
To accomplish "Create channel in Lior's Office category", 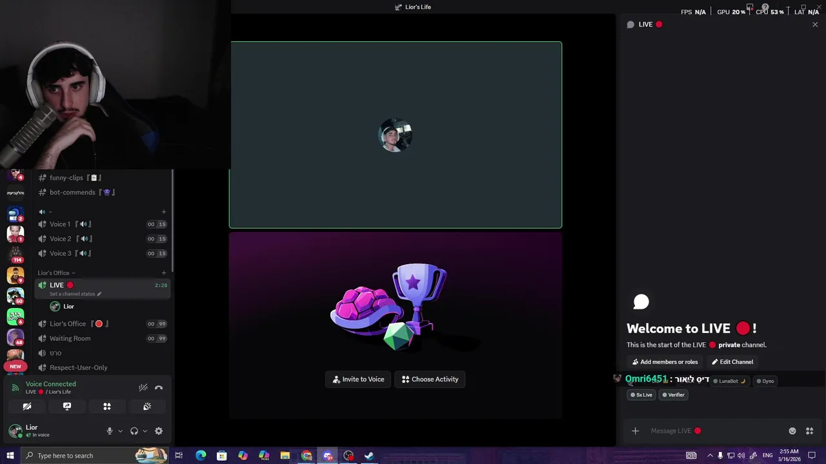I will (163, 273).
